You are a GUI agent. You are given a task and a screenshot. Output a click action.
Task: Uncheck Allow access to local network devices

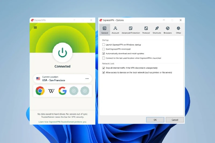click(103, 72)
